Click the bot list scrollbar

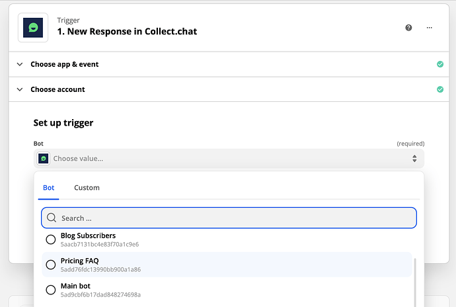(415, 282)
